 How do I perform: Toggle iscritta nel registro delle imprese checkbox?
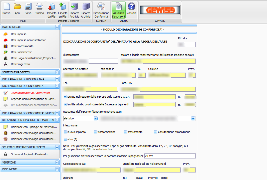pos(65,97)
